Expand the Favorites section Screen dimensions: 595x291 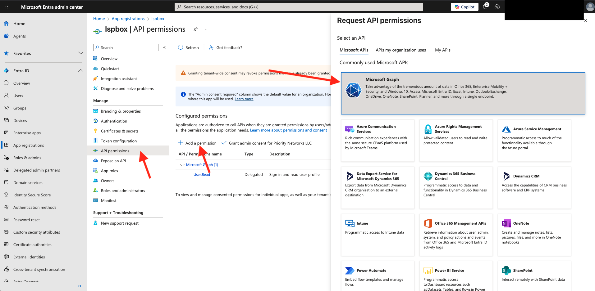pyautogui.click(x=81, y=53)
